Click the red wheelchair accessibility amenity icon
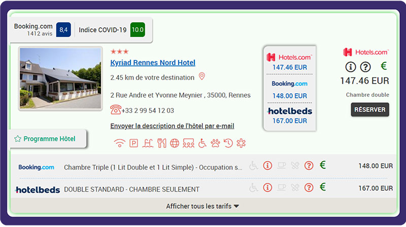Image resolution: width=406 pixels, height=227 pixels. (x=202, y=143)
